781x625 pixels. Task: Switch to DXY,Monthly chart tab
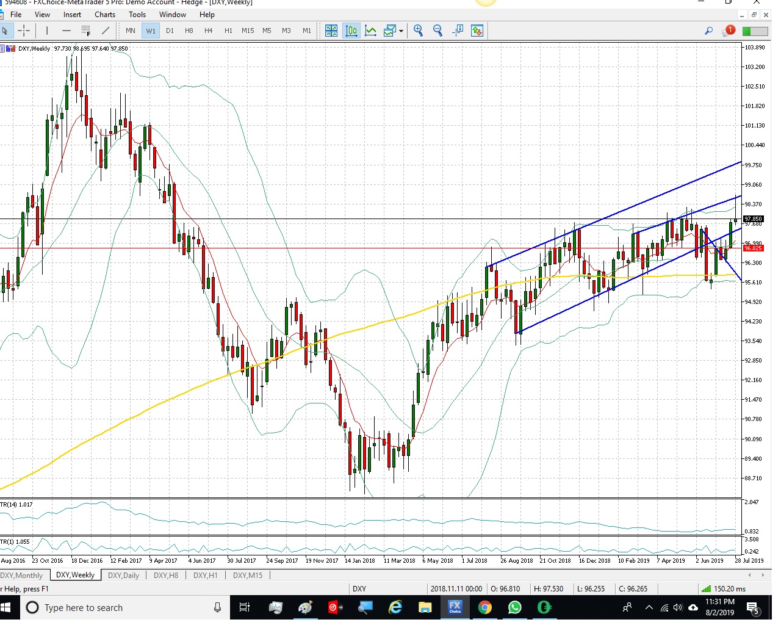tap(22, 575)
